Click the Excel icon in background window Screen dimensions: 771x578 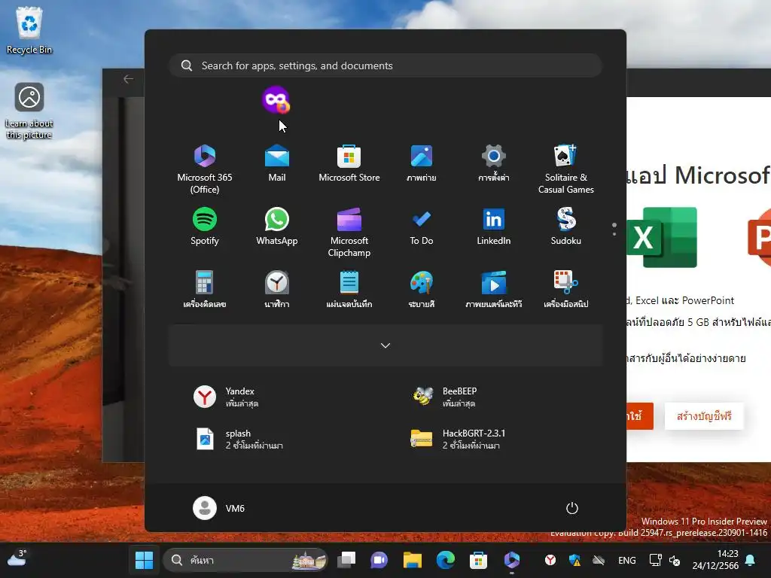click(x=663, y=237)
